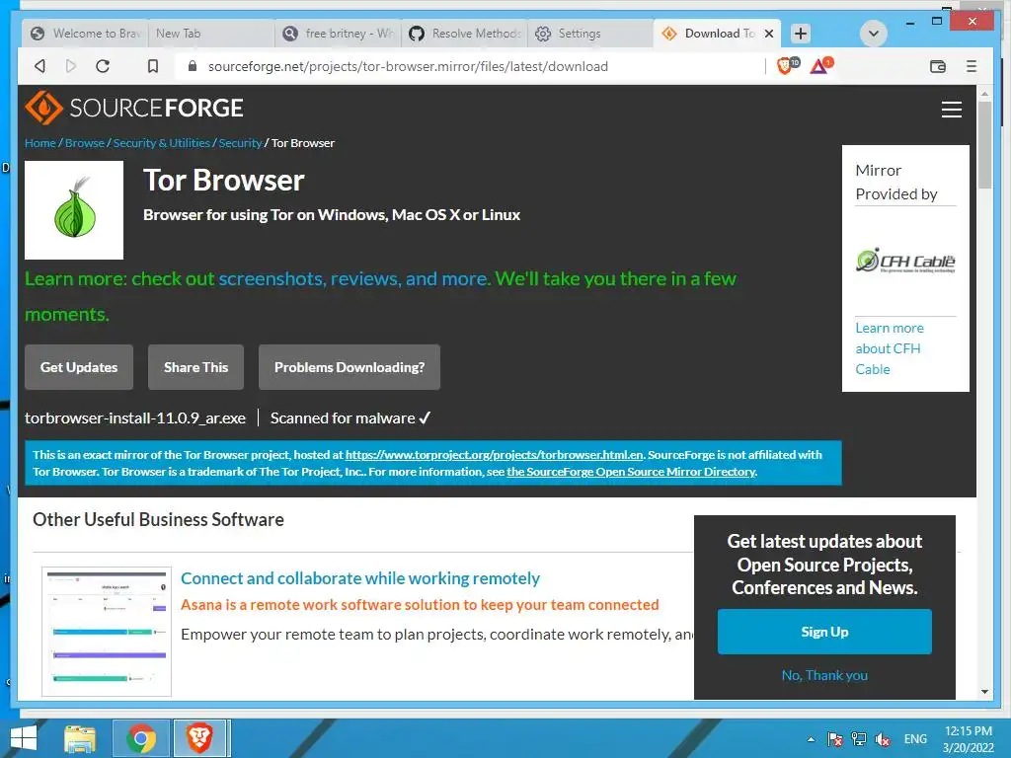Click the Other Useful Business Software heading
Image resolution: width=1011 pixels, height=758 pixels.
159,519
